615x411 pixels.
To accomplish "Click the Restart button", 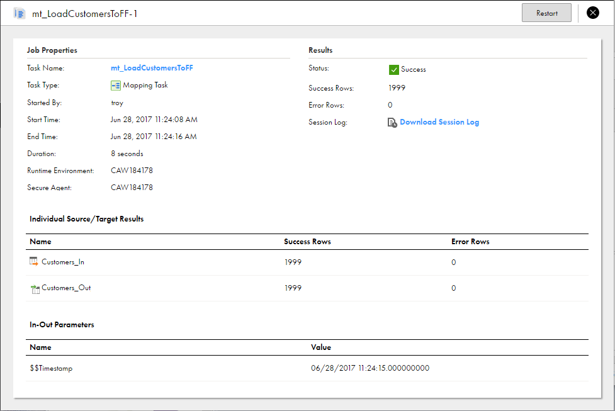I will pos(546,13).
